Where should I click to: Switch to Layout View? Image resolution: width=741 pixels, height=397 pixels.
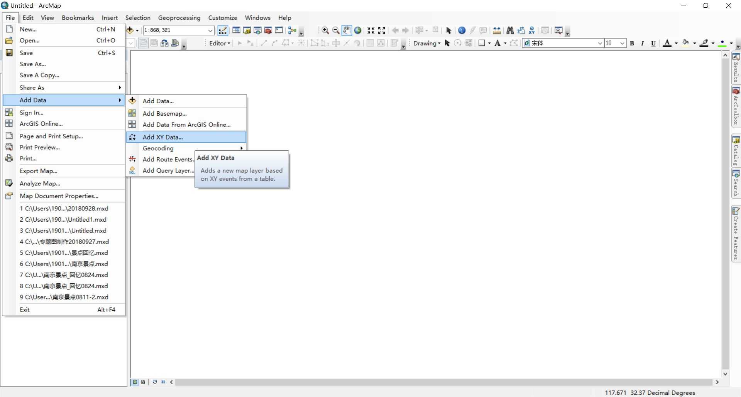tap(143, 382)
